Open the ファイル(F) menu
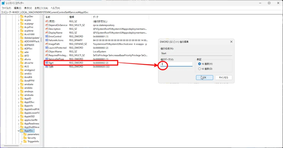 6,8
